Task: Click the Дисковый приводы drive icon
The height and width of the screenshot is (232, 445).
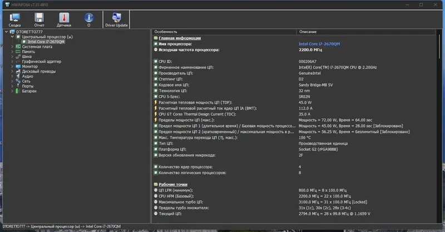Action: [18, 72]
